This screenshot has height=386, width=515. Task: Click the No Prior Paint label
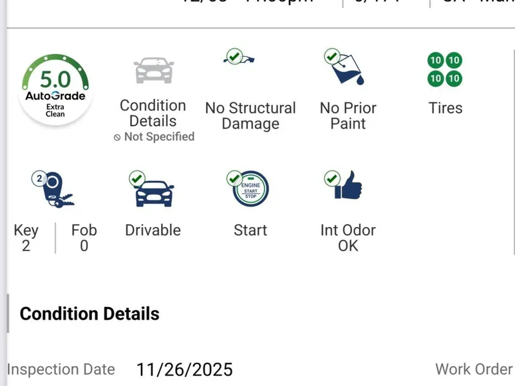click(x=348, y=116)
